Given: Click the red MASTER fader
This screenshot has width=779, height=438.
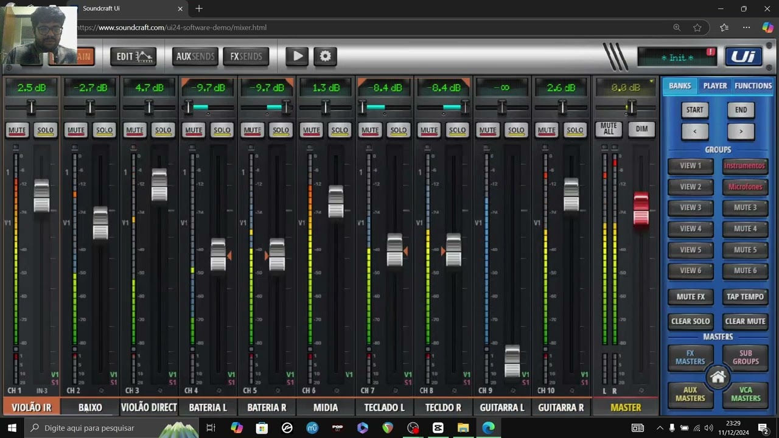Looking at the screenshot, I should coord(641,210).
